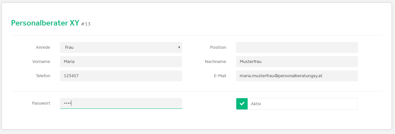Click the Vorname field containing Maria
Image resolution: width=395 pixels, height=134 pixels.
(x=121, y=62)
